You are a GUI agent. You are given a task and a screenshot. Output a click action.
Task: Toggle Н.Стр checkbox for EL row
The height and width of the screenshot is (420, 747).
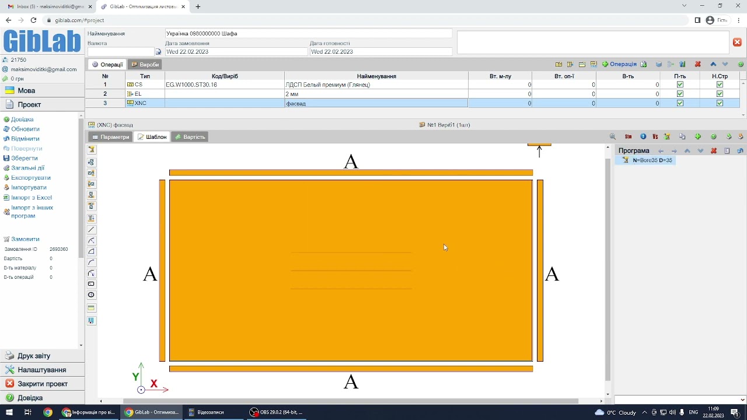tap(720, 94)
